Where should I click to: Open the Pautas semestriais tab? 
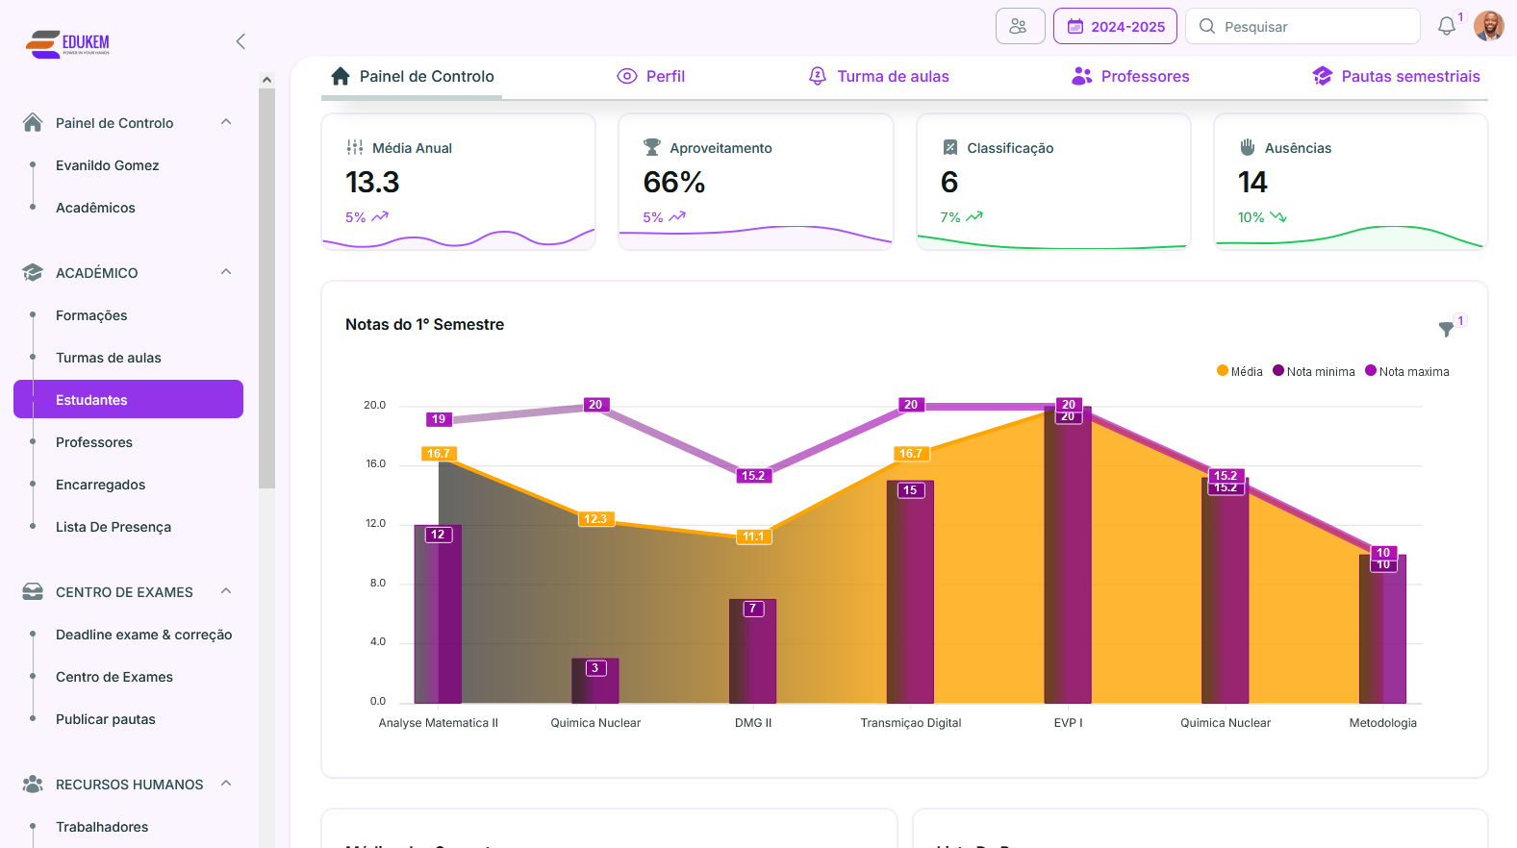(x=1396, y=77)
